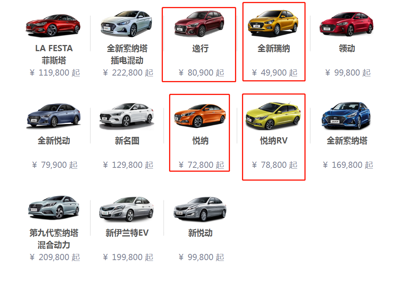Select the 新名图 model name
This screenshot has height=283, width=394.
pyautogui.click(x=127, y=141)
